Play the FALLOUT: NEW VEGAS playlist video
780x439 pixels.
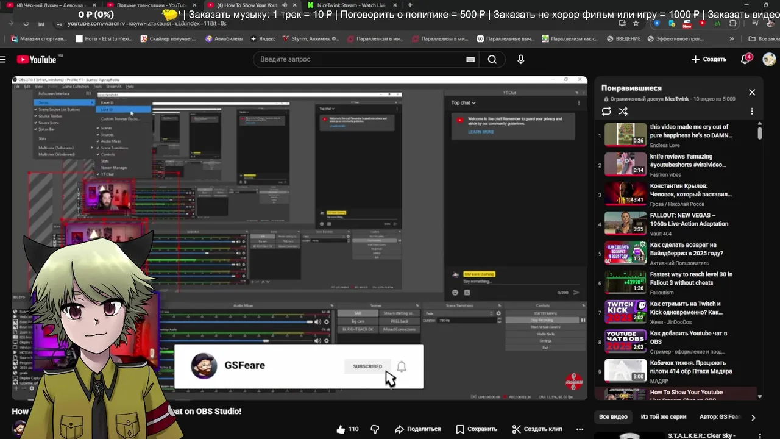click(676, 224)
